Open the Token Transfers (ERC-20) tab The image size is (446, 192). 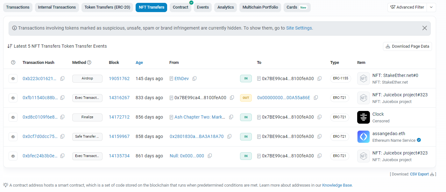point(107,7)
